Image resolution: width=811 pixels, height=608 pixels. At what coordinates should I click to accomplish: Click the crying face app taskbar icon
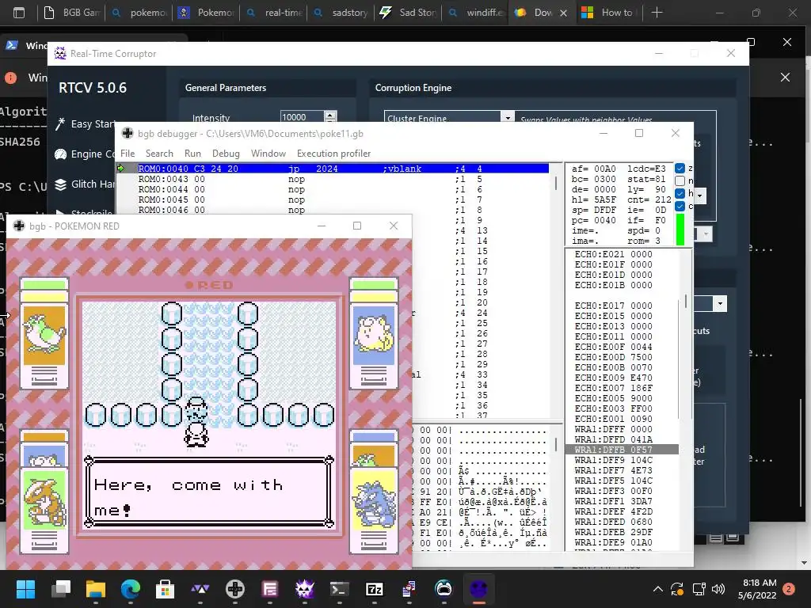444,588
